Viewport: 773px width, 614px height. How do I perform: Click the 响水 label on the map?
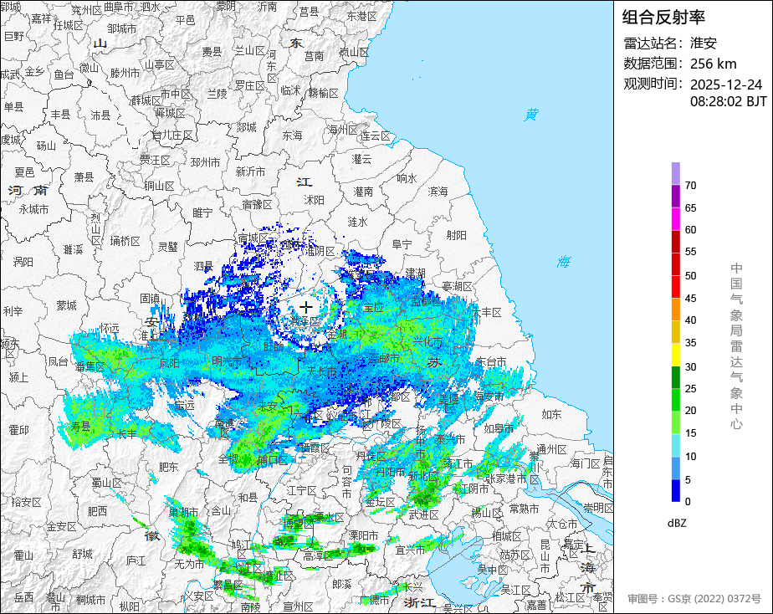(x=407, y=178)
